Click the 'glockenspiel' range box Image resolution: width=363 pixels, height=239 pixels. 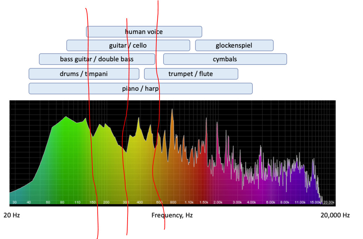click(234, 45)
